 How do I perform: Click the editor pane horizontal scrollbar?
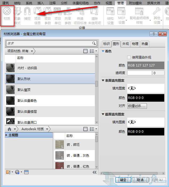(130, 173)
